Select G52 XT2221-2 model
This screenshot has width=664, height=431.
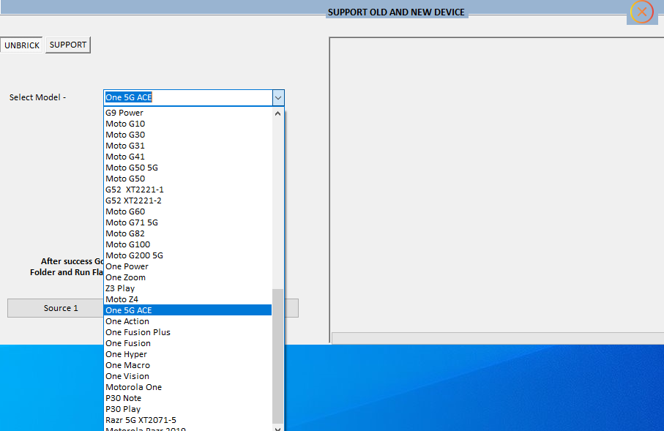point(187,200)
